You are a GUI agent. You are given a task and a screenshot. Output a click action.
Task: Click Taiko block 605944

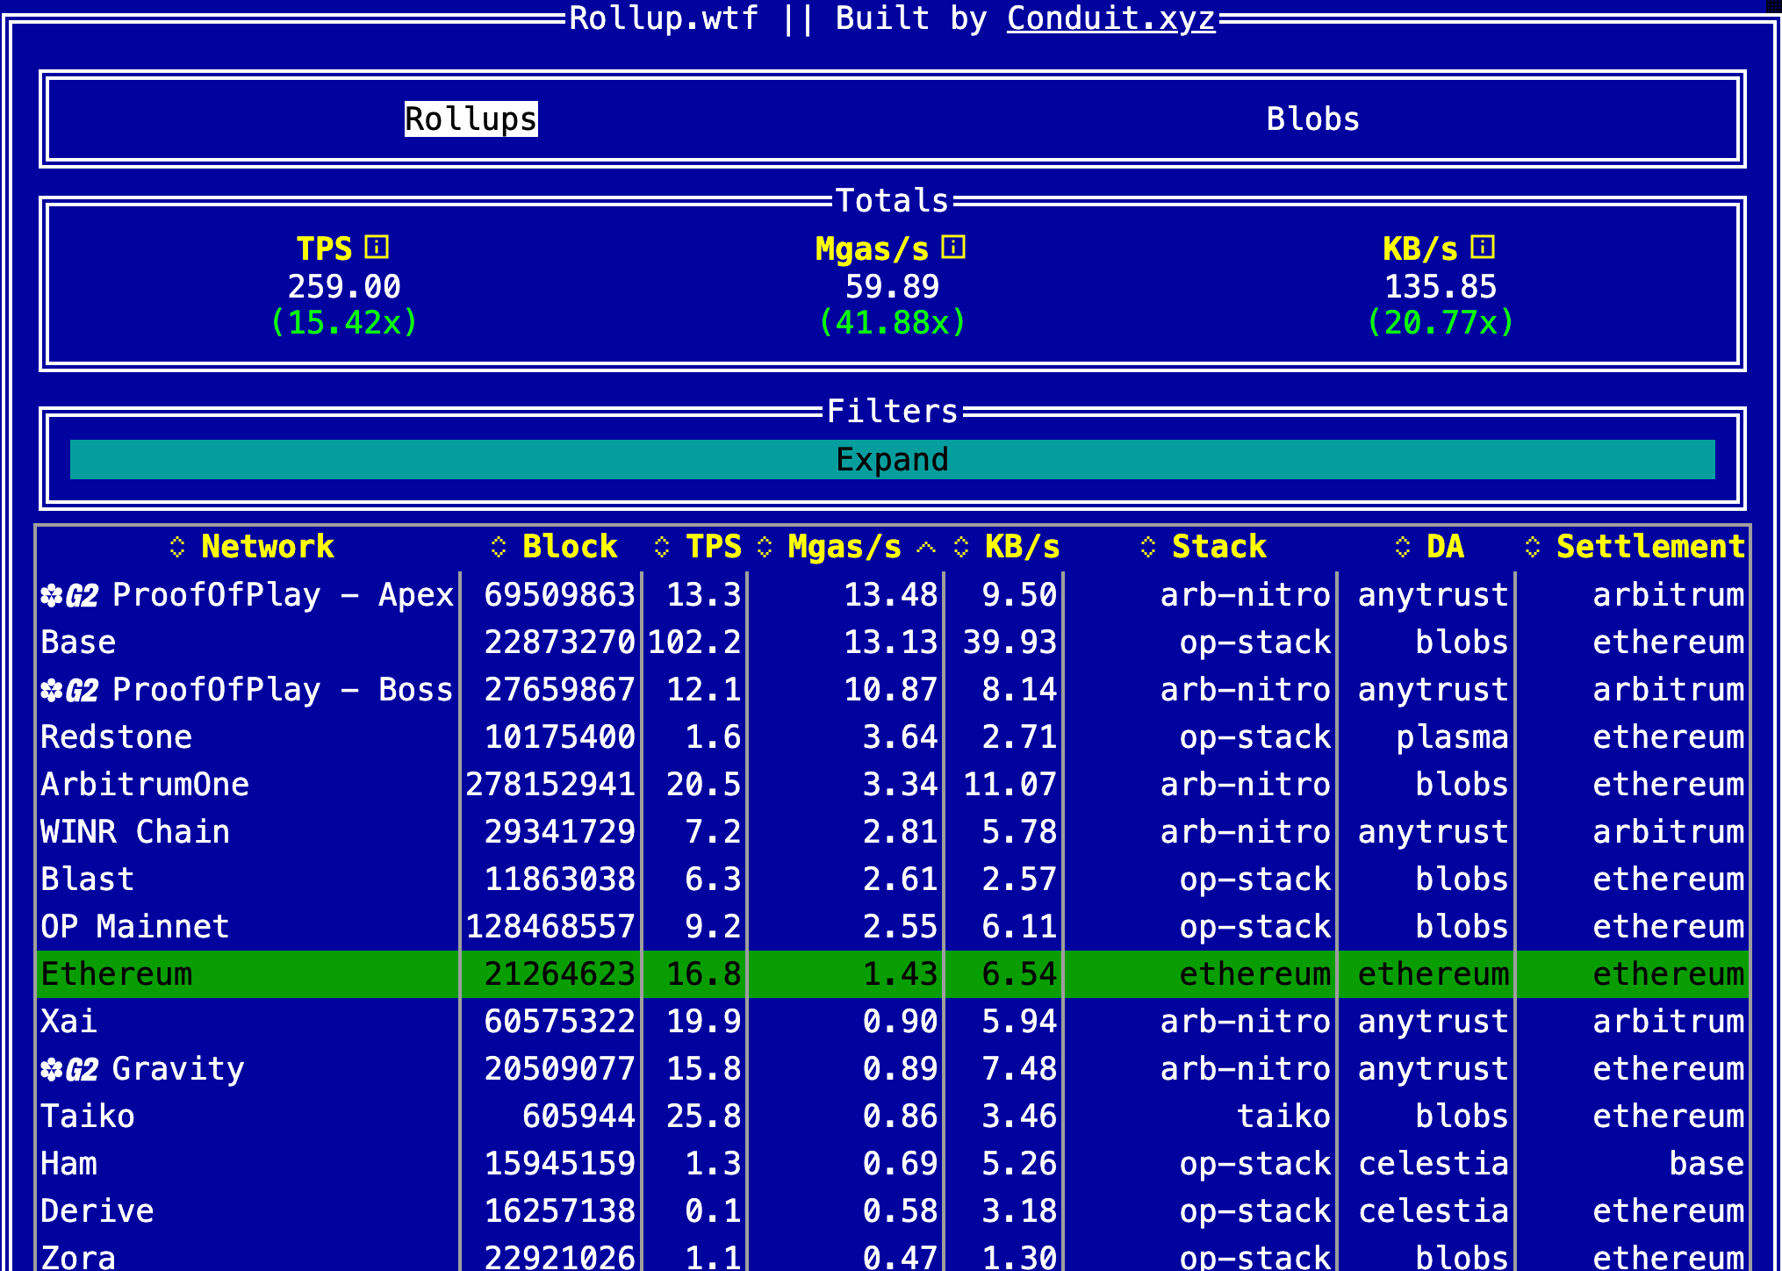tap(578, 1117)
